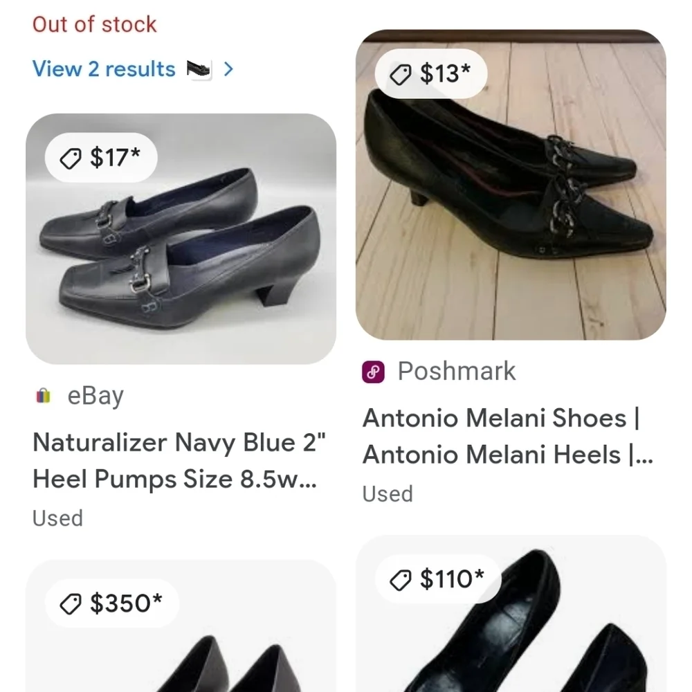The image size is (692, 692).
Task: Open the View 2 results link
Action: tap(104, 69)
